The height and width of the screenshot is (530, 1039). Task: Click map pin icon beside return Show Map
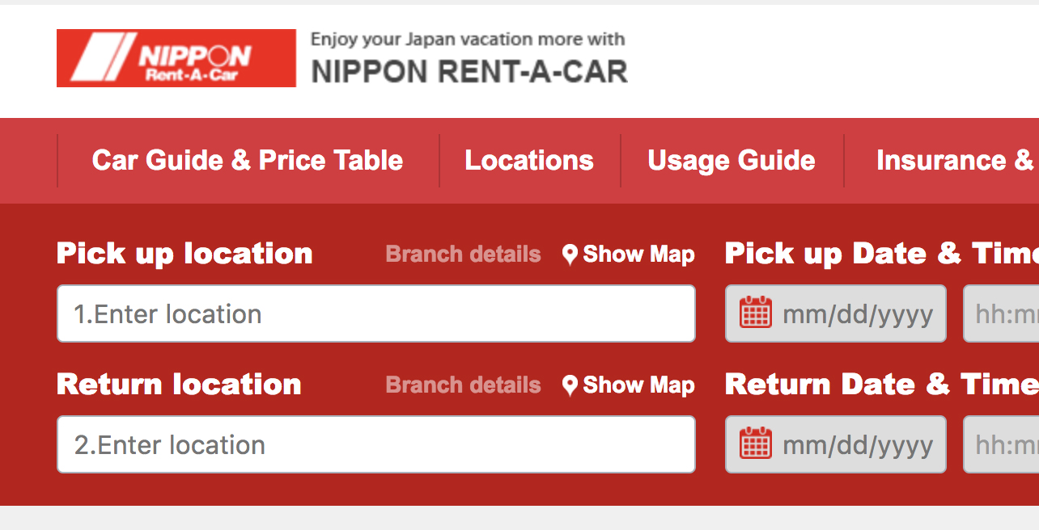pos(570,386)
